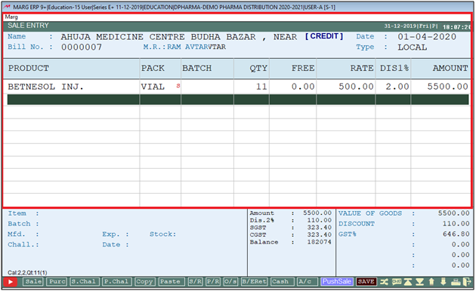
Task: Jump to last record with bottom-arrow icon
Action: [x=419, y=282]
